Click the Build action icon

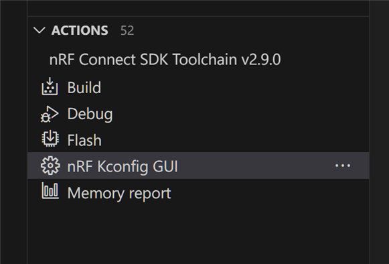pos(50,86)
